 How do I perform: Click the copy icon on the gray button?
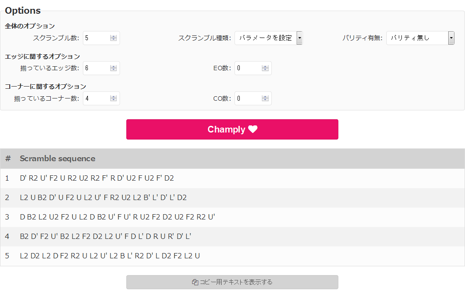[x=195, y=282]
